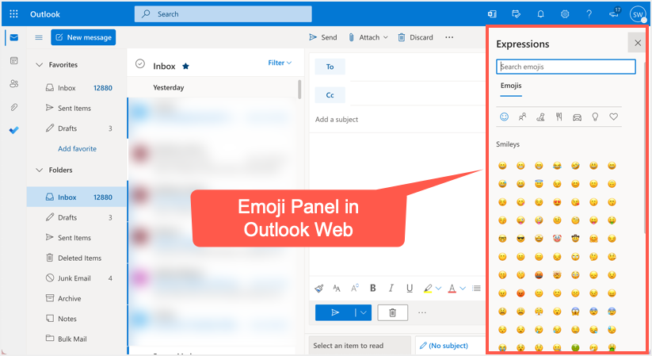Toggle Underline formatting

point(409,288)
